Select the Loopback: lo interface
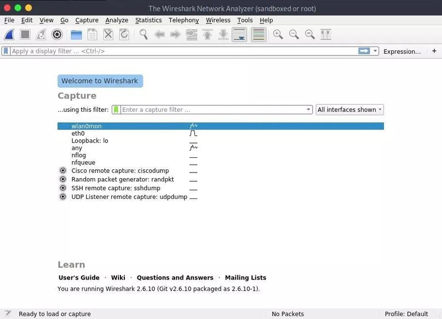The image size is (442, 319). [221, 141]
